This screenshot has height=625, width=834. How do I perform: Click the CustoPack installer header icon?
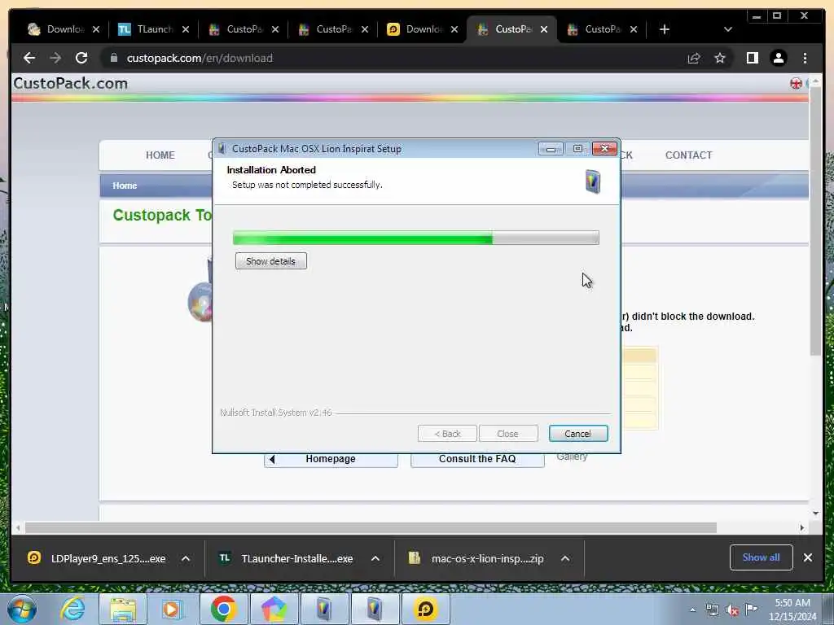(x=593, y=181)
